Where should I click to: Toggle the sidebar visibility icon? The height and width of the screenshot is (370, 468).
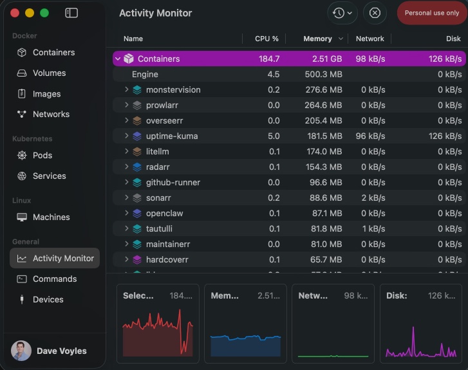coord(71,13)
